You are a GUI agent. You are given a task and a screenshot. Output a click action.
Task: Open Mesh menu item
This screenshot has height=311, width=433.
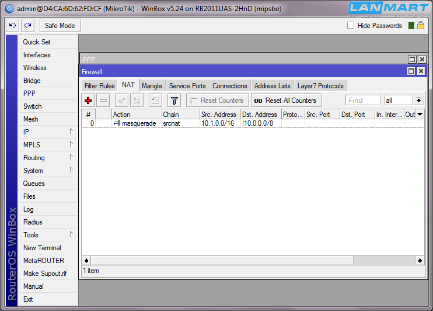[47, 119]
